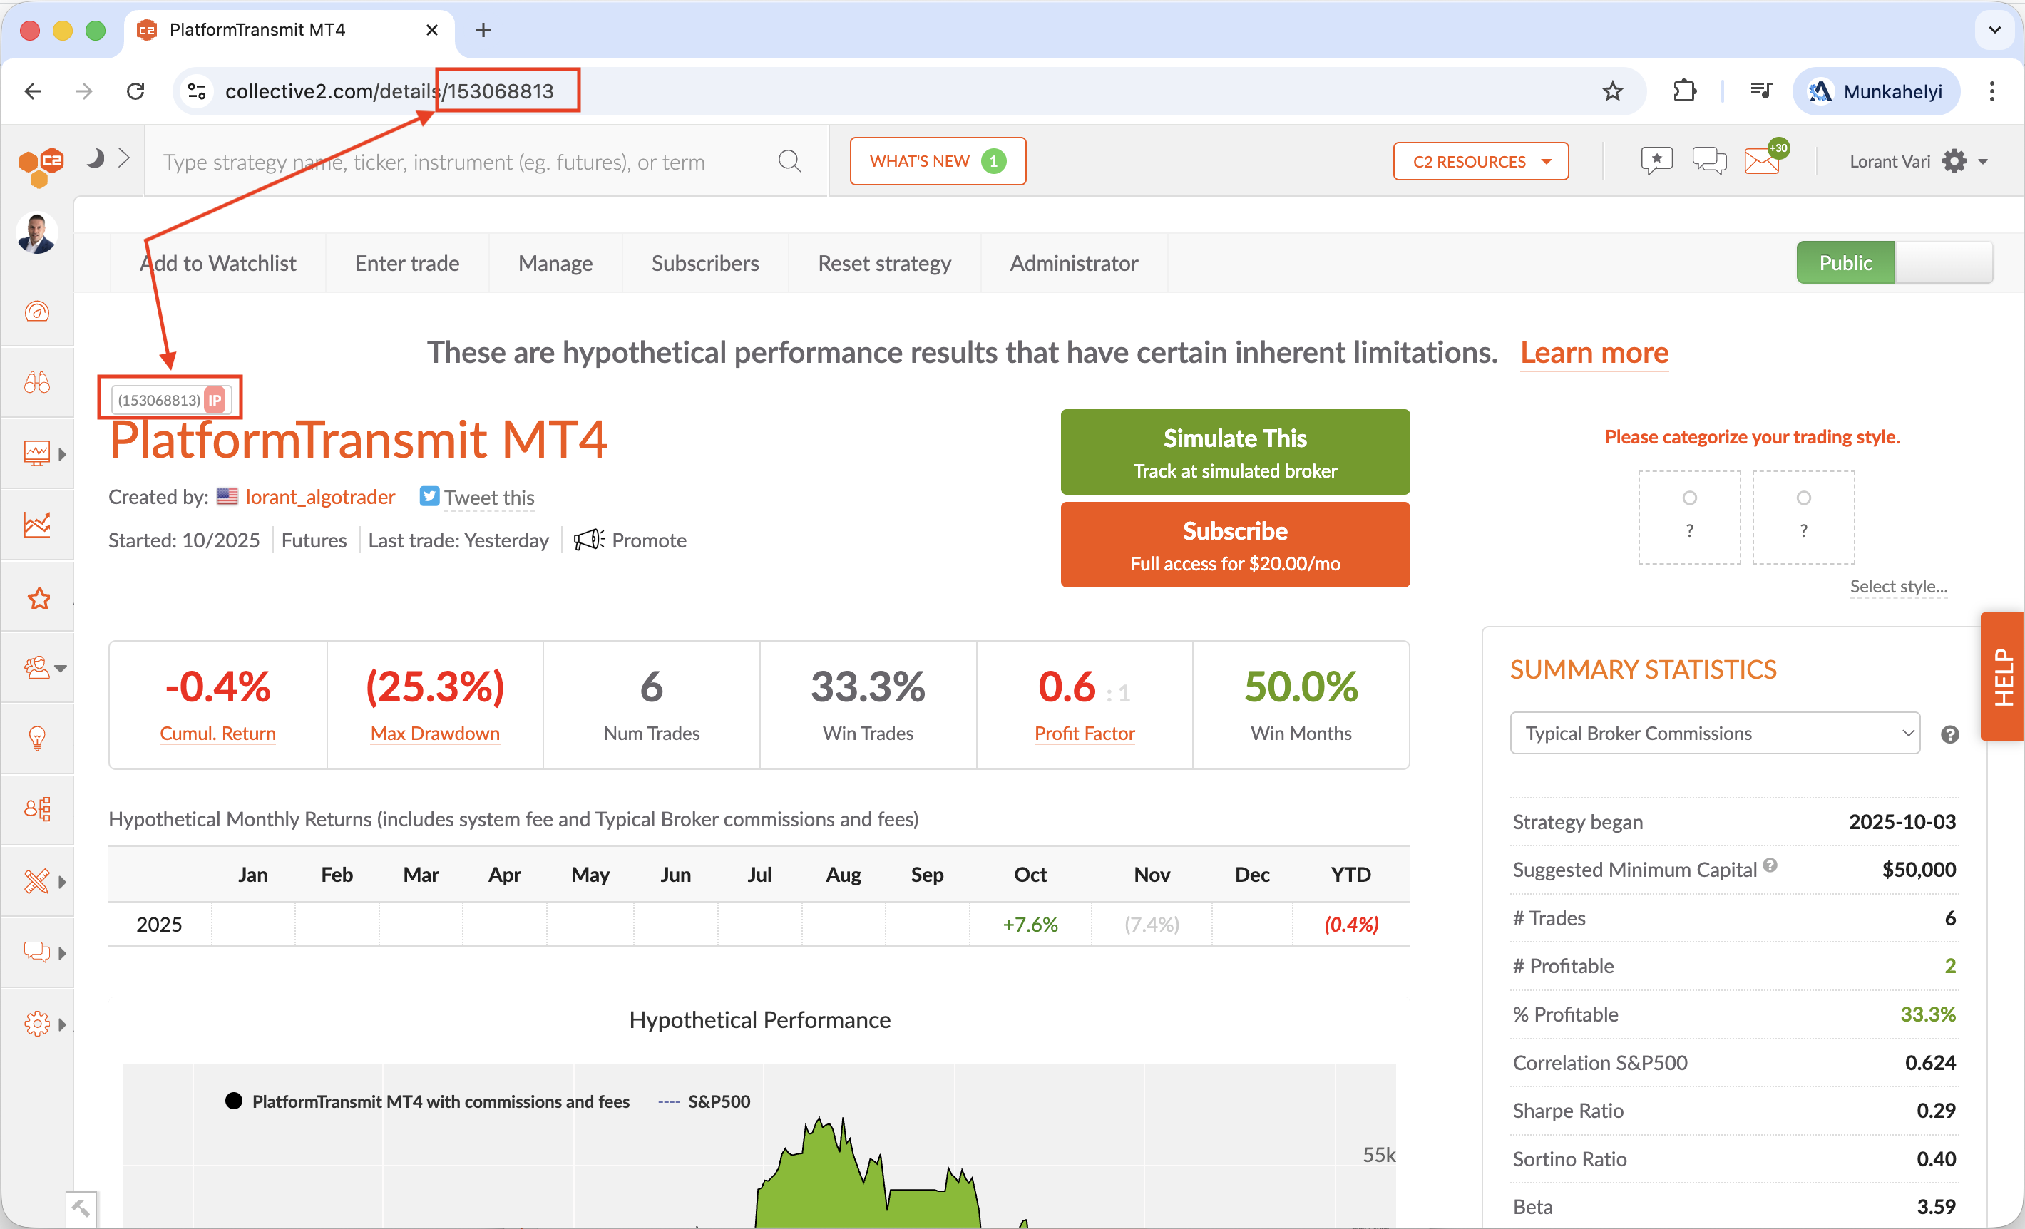Switch to the Subscribers tab
Viewport: 2025px width, 1229px height.
705,263
